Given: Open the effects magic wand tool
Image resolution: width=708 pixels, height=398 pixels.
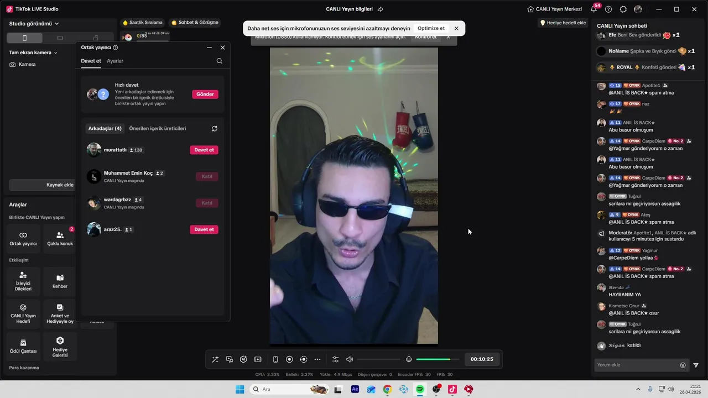Looking at the screenshot, I should point(215,359).
